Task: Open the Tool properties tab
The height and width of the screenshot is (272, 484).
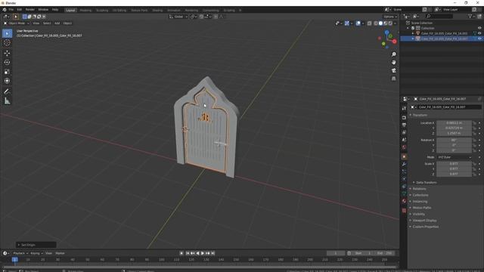Action: point(404,108)
